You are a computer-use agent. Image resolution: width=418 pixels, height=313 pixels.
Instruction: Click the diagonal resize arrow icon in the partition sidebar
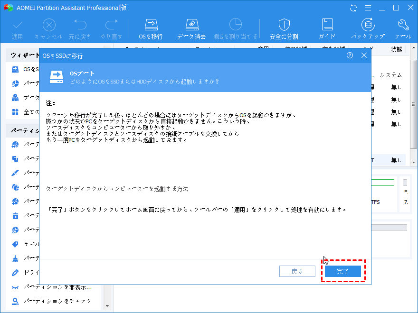[x=16, y=173]
